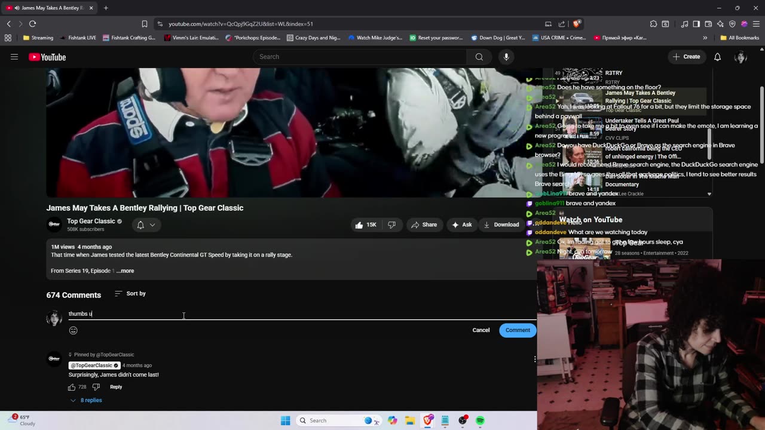Click the comment text field

[302, 314]
